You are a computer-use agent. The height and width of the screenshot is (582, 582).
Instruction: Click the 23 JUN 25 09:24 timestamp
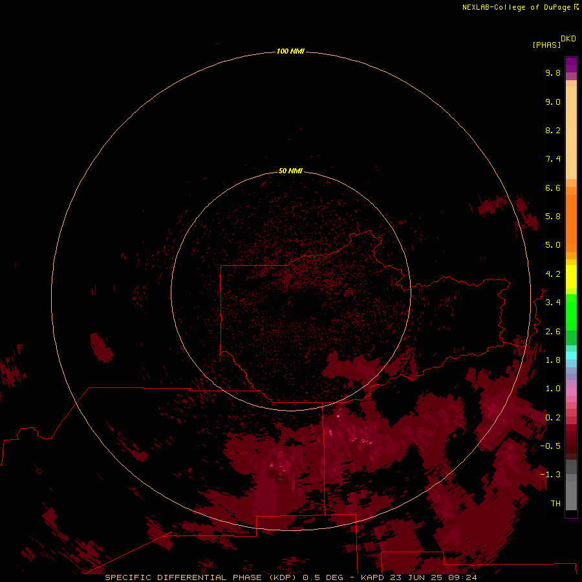tap(433, 577)
